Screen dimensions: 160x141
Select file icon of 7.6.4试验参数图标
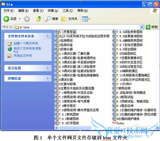click(x=114, y=32)
